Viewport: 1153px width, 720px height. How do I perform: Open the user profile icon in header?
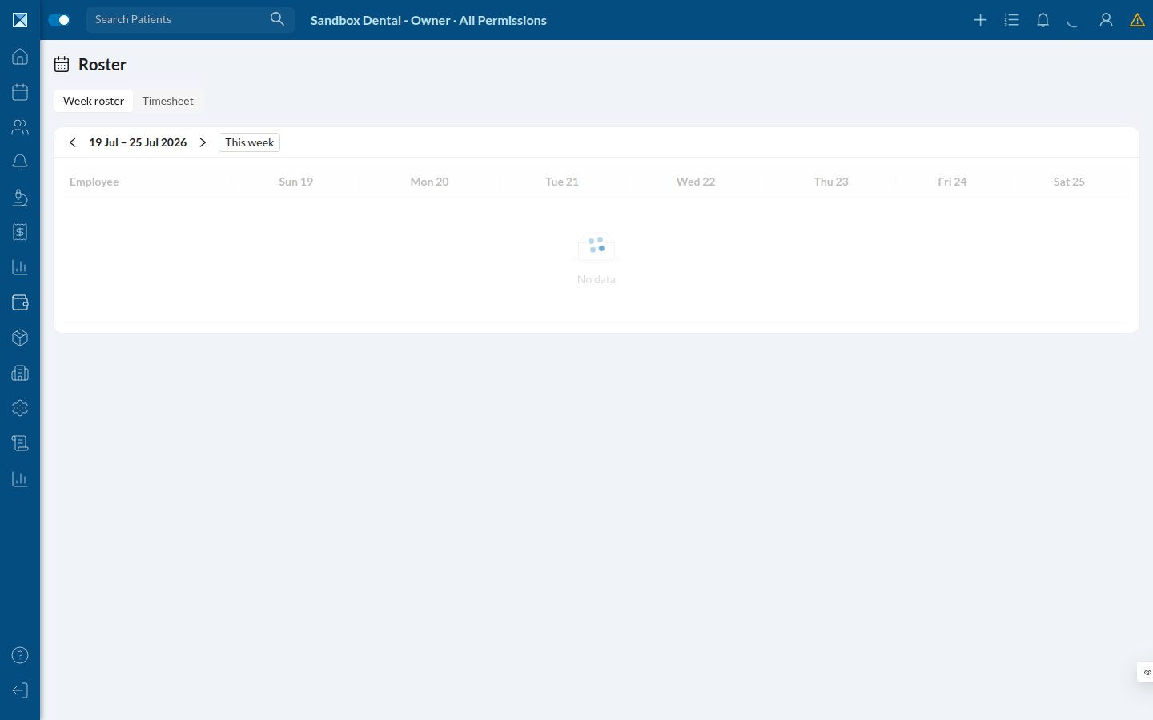click(1106, 20)
